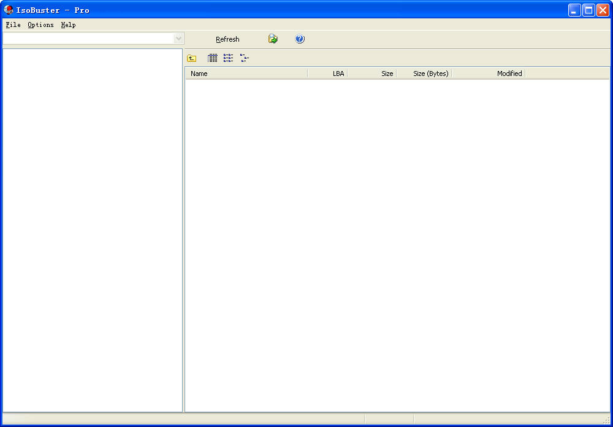Click the resize grip in status bar corner
This screenshot has height=427, width=613.
pos(606,420)
